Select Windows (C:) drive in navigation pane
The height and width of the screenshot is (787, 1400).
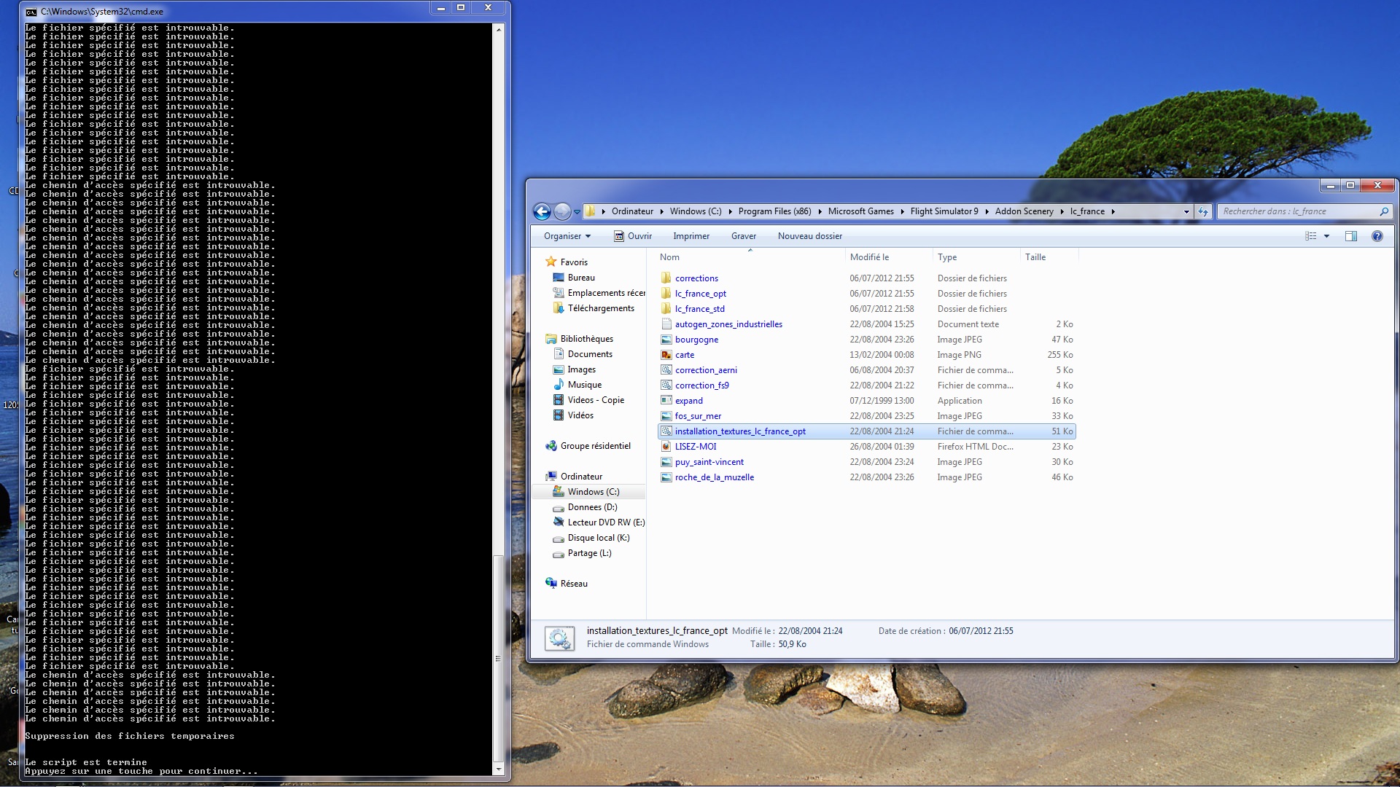click(x=594, y=492)
